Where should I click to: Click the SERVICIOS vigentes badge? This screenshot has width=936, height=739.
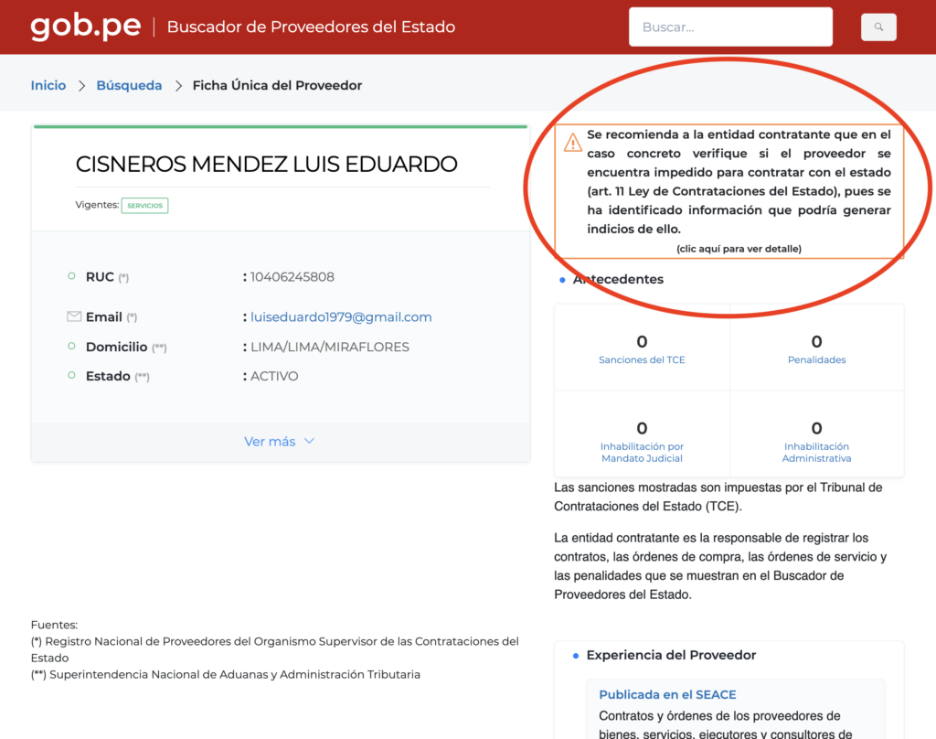[x=144, y=206]
